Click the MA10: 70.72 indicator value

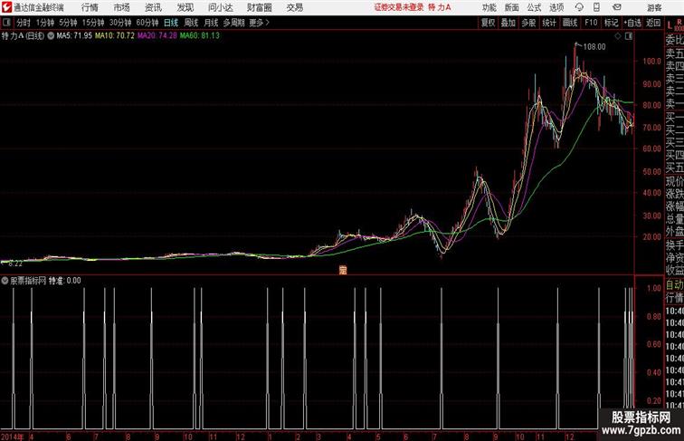pos(115,36)
